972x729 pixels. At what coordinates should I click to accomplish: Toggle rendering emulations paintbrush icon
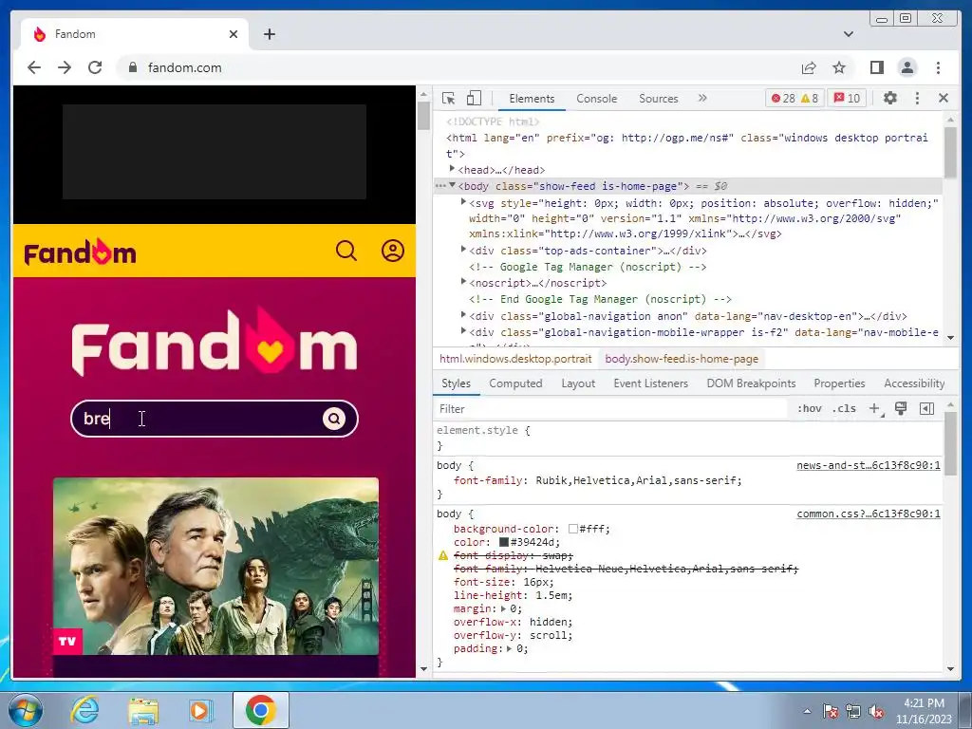(x=901, y=408)
